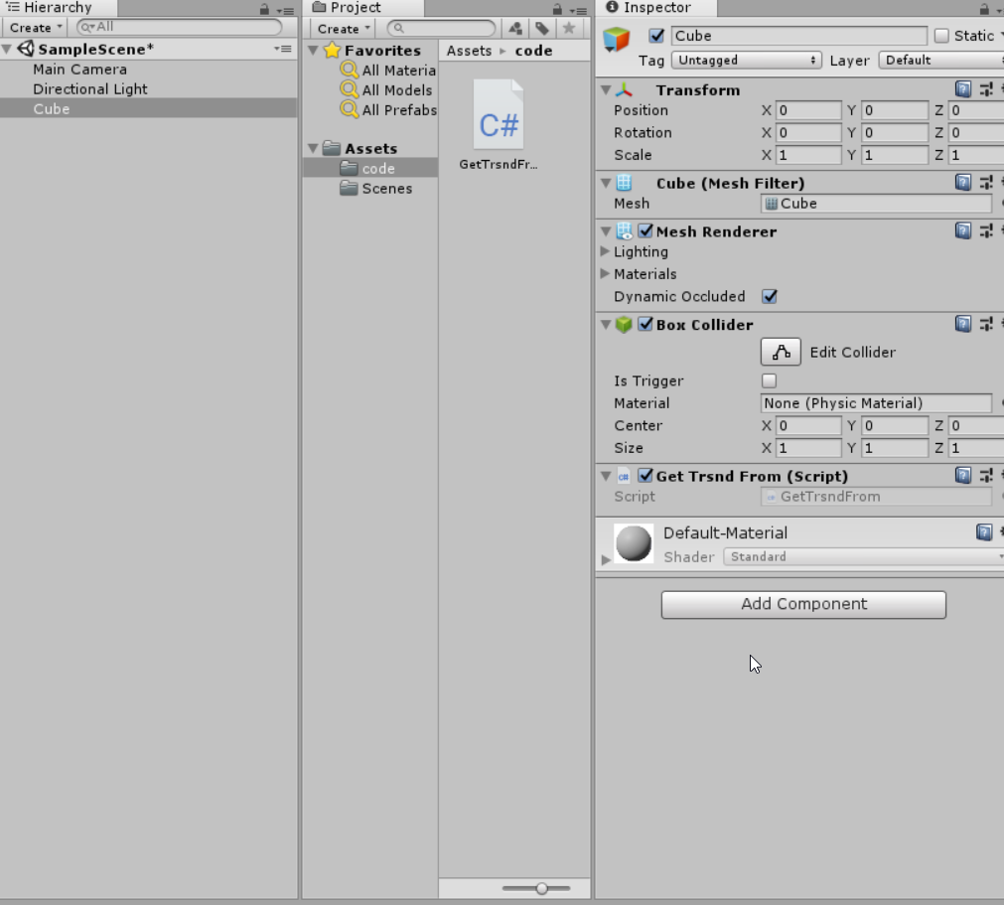This screenshot has height=905, width=1004.
Task: Click All Materials favorite search
Action: pyautogui.click(x=388, y=70)
